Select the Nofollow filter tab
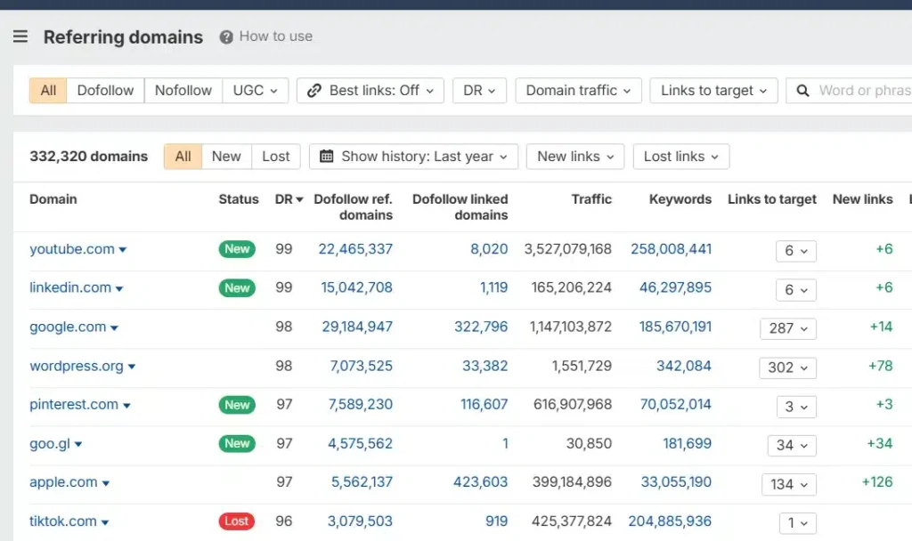Viewport: 912px width, 541px height. point(183,91)
